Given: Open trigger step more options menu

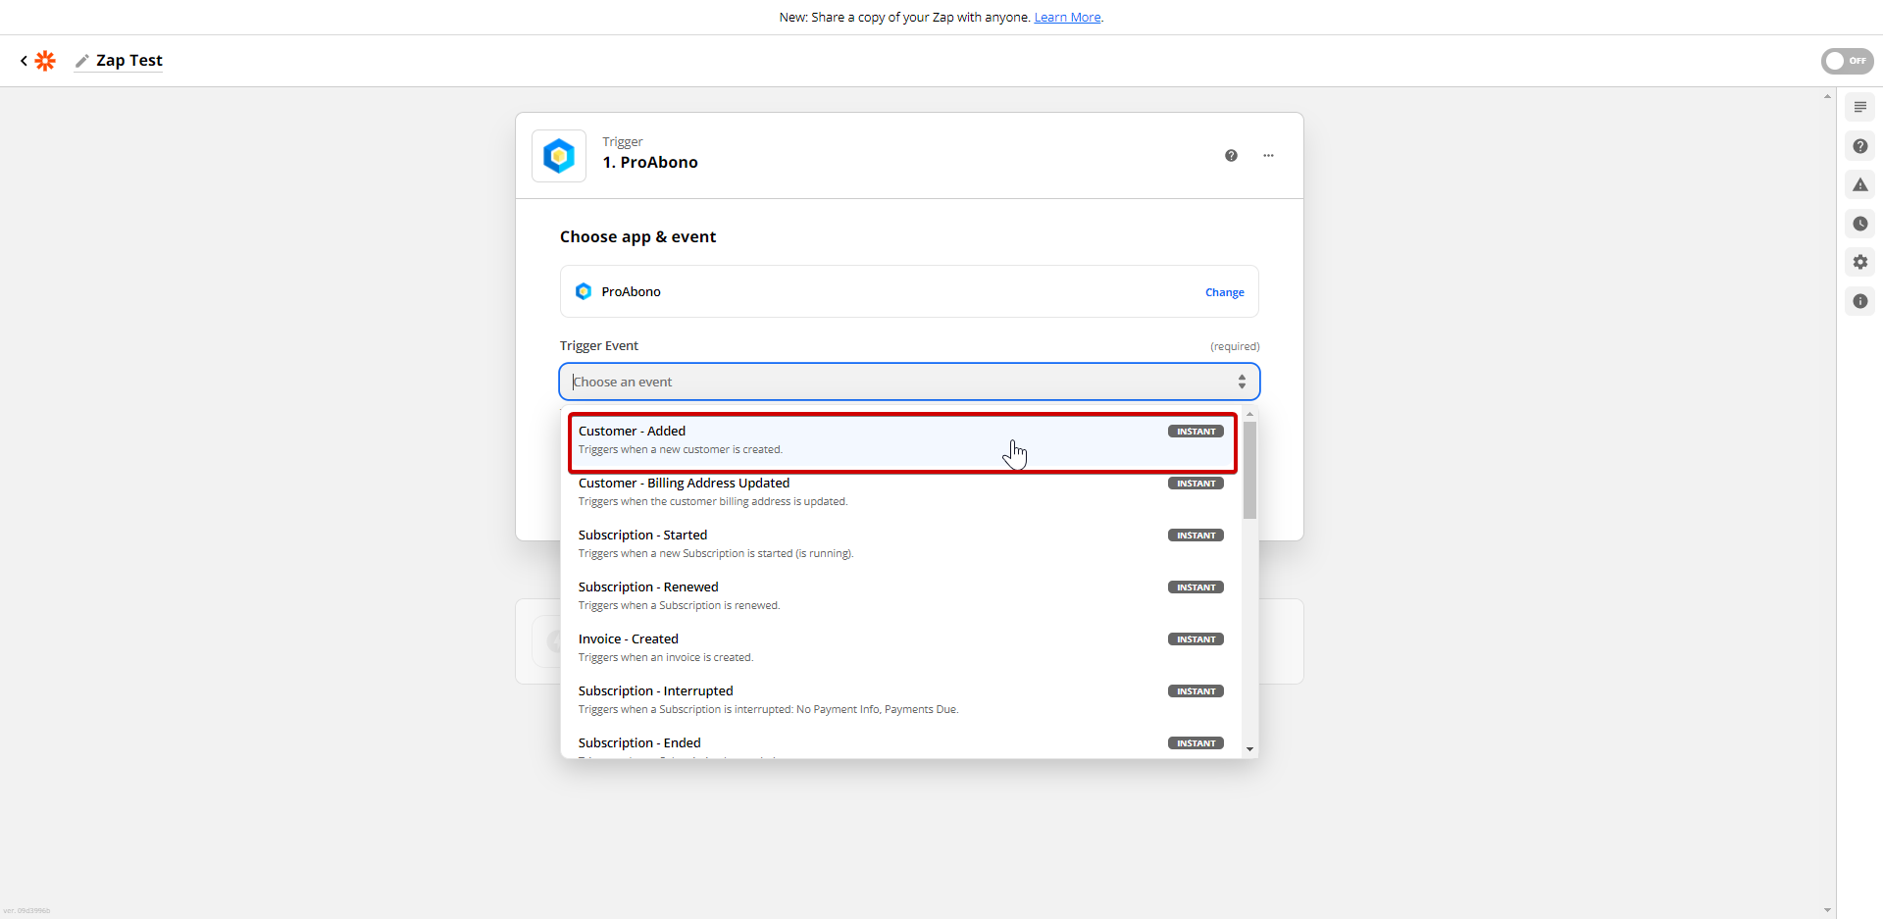Looking at the screenshot, I should click(1268, 156).
